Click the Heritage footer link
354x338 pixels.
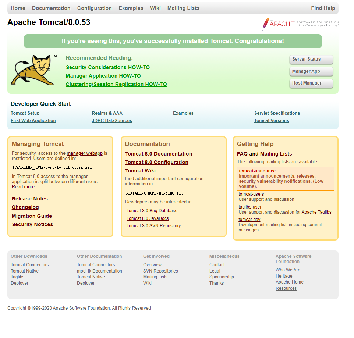click(284, 276)
